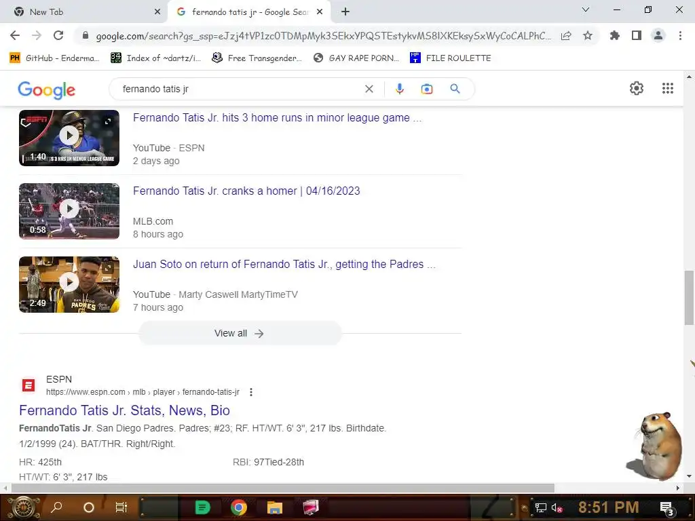This screenshot has height=521, width=695.
Task: Open taskbar search magnifier
Action: coord(56,507)
